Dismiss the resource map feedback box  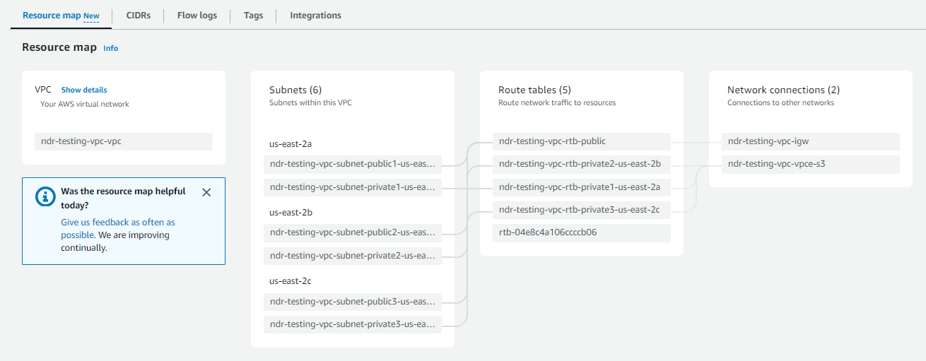pyautogui.click(x=206, y=192)
